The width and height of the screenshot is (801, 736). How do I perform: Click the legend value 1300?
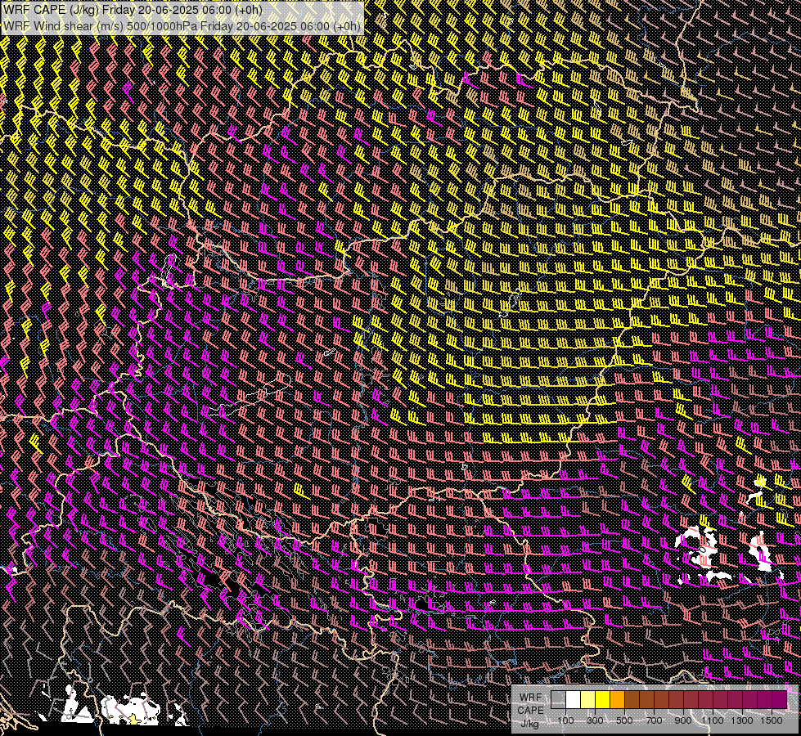click(742, 720)
